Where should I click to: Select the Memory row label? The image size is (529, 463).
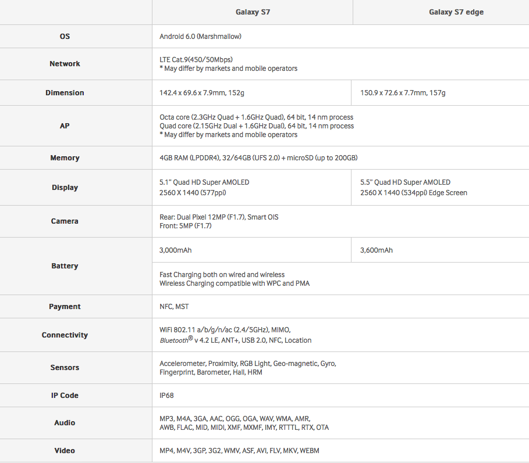pos(65,158)
